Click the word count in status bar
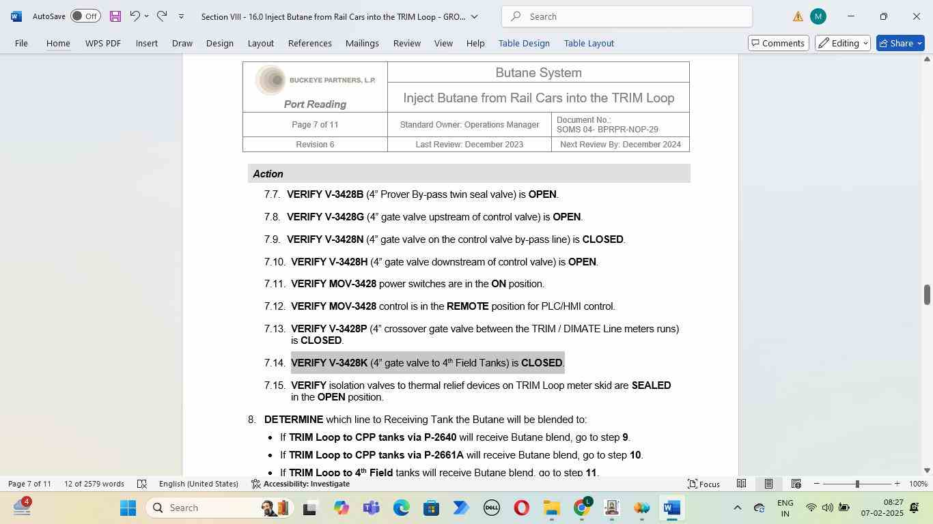 [94, 484]
